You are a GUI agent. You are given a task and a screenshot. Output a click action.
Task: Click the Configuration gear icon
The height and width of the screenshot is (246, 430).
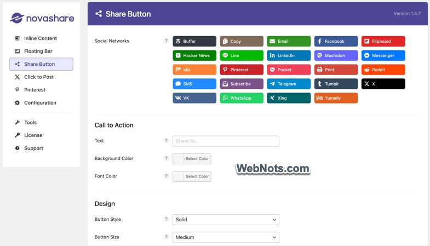(17, 103)
